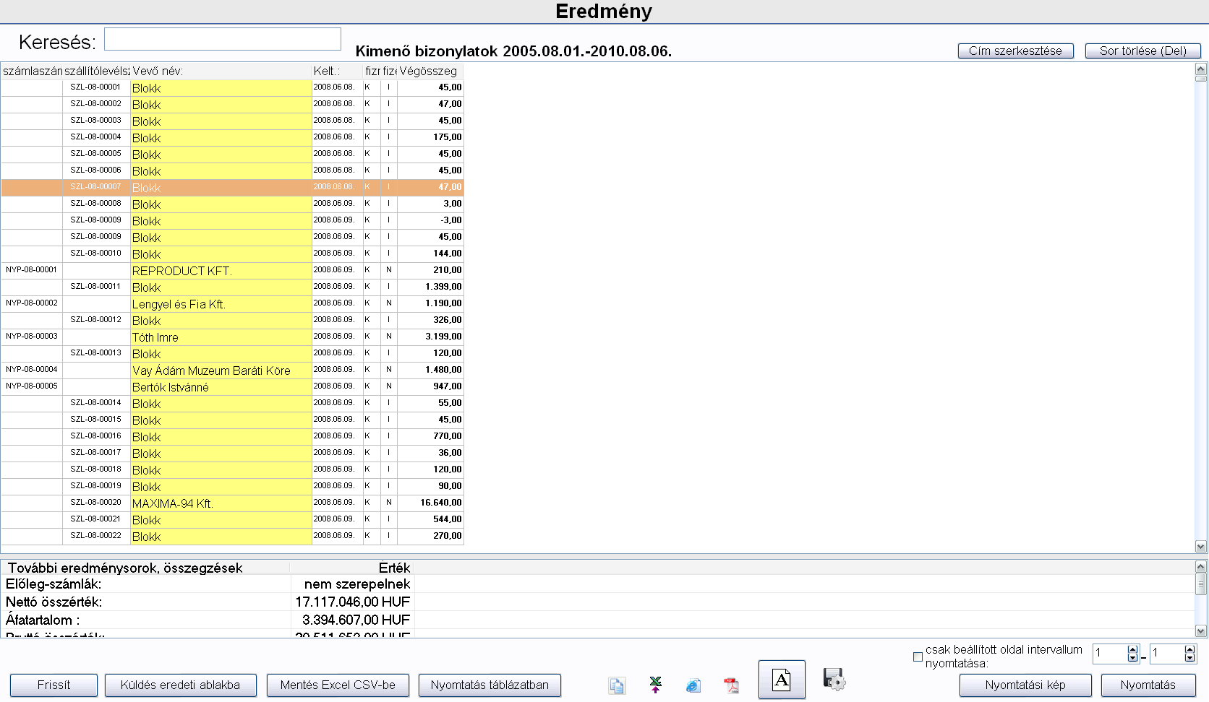Click 'Küldés eredeti ablakba' button
This screenshot has height=702, width=1209.
coord(180,685)
